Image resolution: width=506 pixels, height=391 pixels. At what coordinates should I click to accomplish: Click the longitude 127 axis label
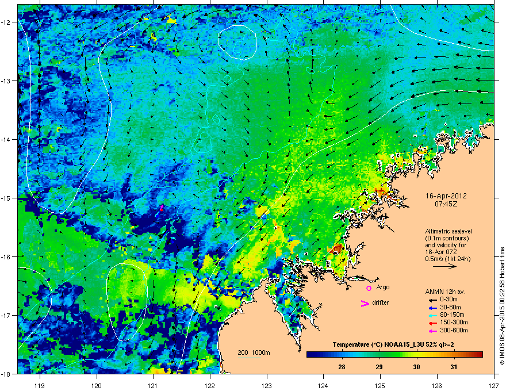pos(494,385)
